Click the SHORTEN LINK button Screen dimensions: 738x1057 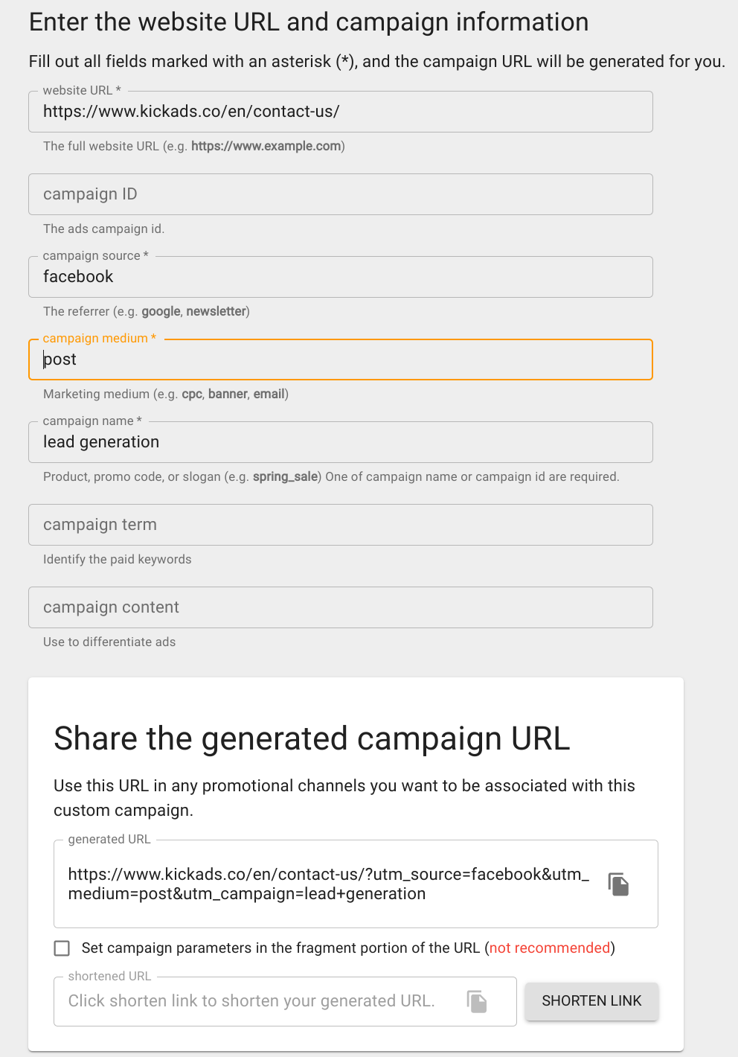coord(591,1001)
